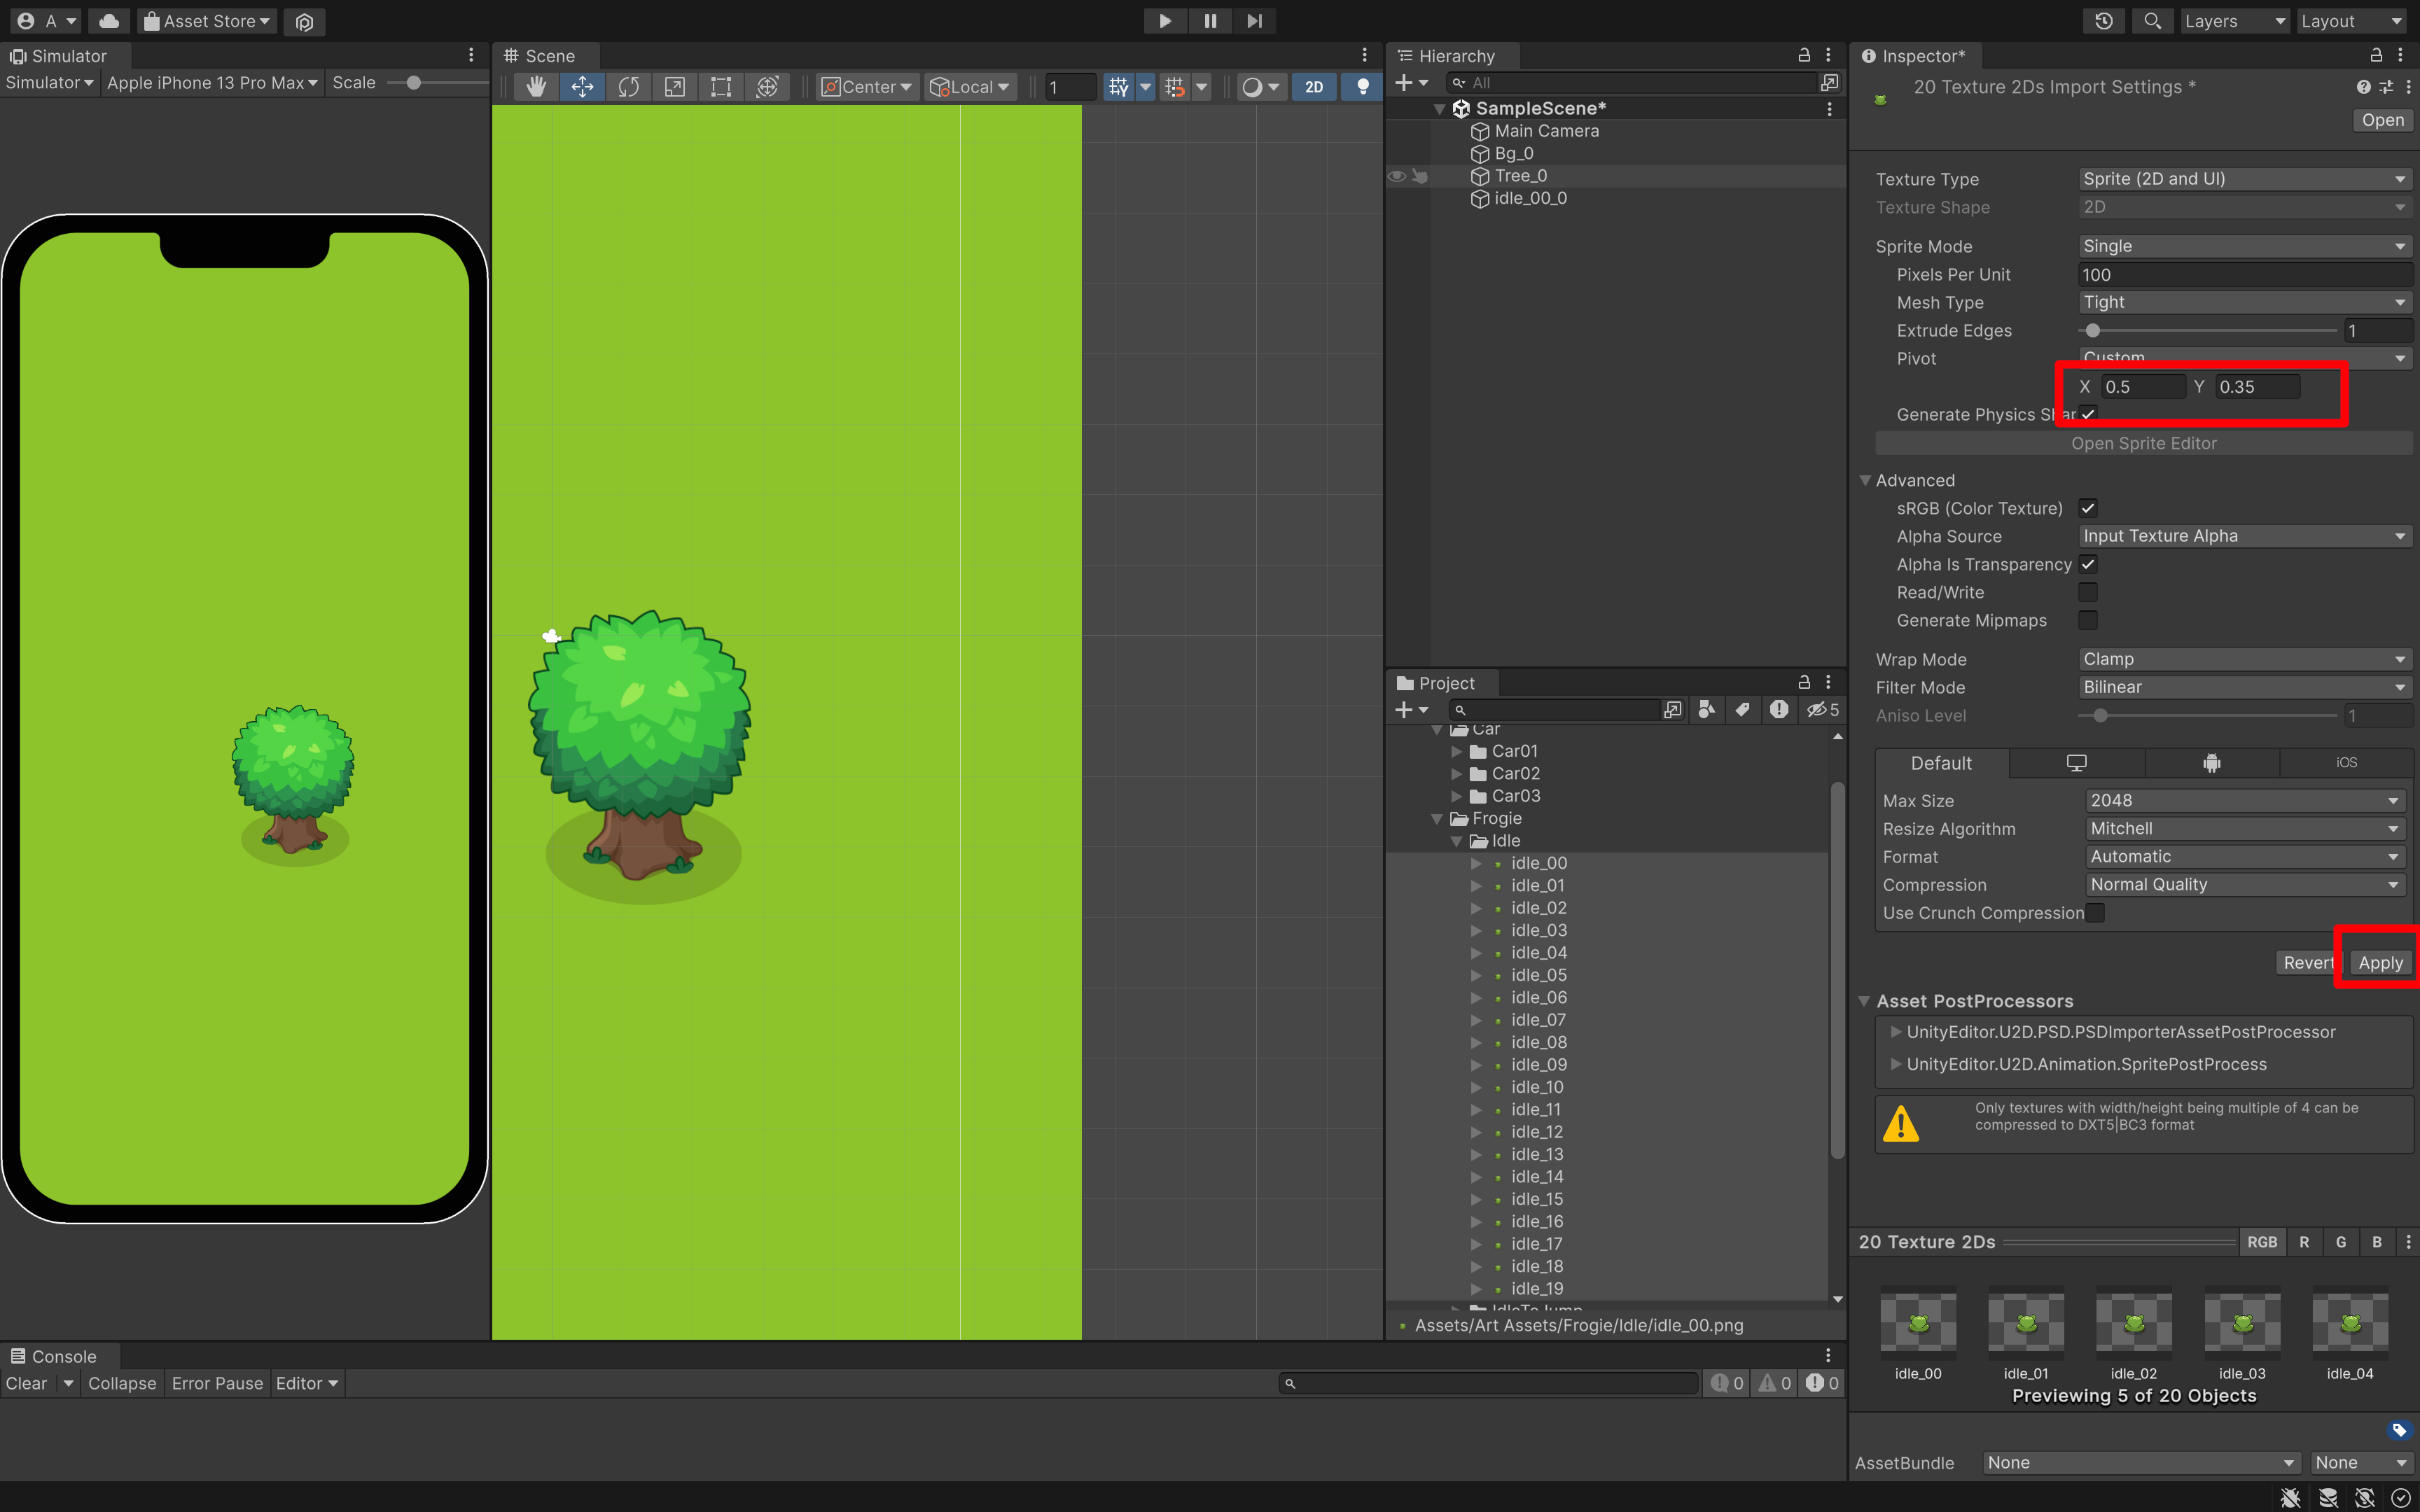Click the Inspector lock icon
Viewport: 2420px width, 1512px height.
coord(2376,55)
